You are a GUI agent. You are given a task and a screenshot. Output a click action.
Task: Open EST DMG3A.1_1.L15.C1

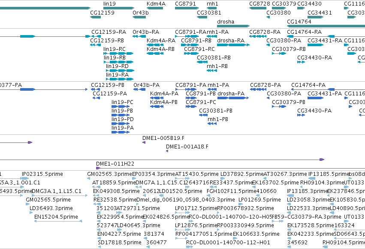(x=56, y=191)
